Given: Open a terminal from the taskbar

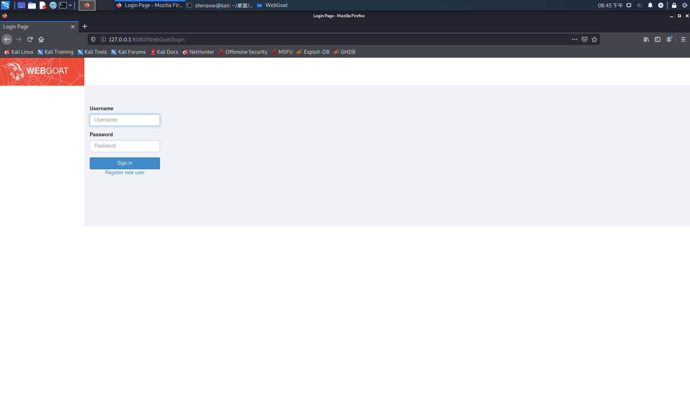Looking at the screenshot, I should tap(63, 5).
